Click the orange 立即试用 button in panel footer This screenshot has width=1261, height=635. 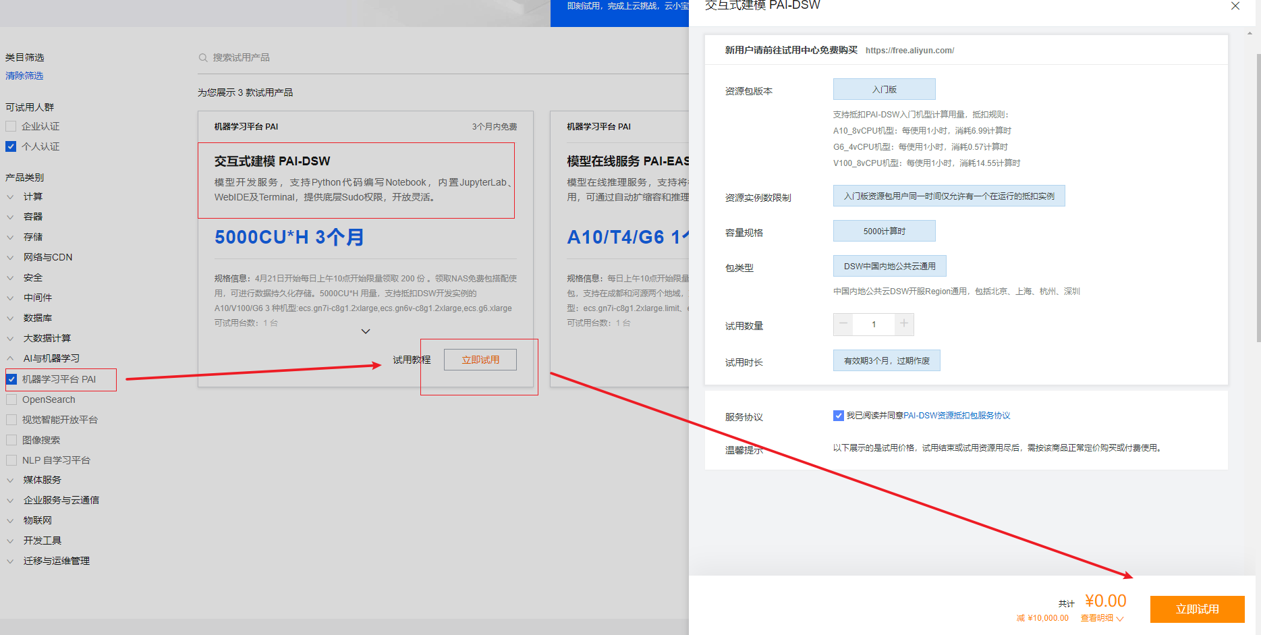click(x=1197, y=609)
